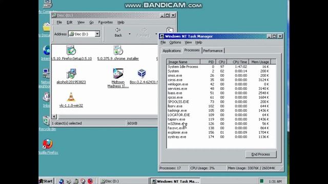Select the winlogon.exe process row

(218, 84)
